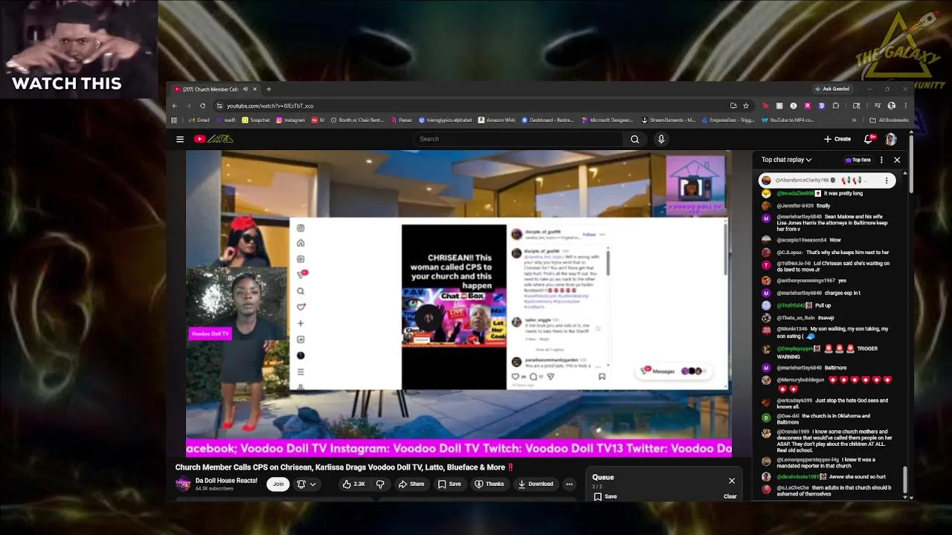Open the Microsoft Designer bookmark
This screenshot has height=535, width=952.
coord(607,120)
